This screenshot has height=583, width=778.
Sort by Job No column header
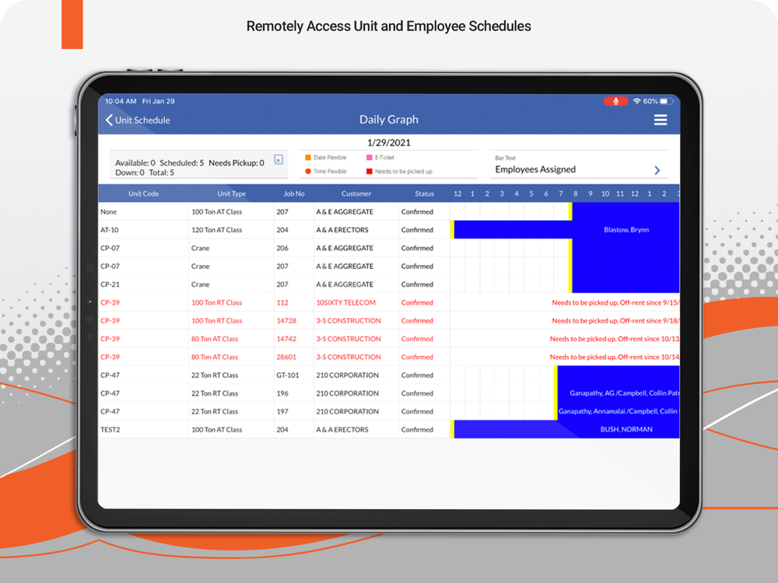pyautogui.click(x=294, y=194)
